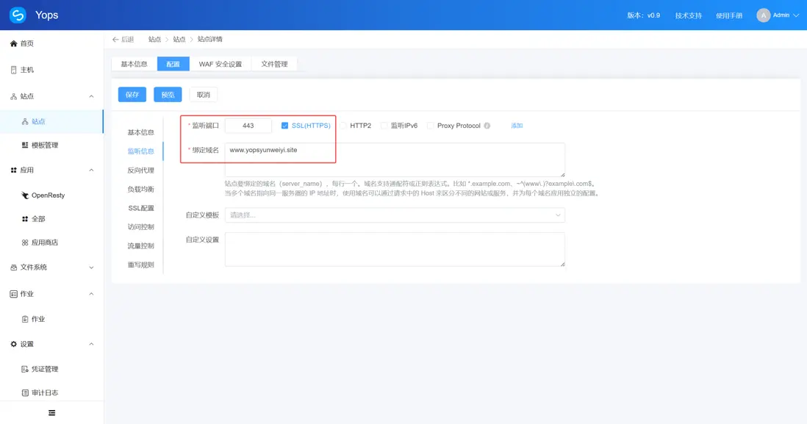Click the 凭证管理 icon
This screenshot has height=424, width=807.
coord(25,370)
